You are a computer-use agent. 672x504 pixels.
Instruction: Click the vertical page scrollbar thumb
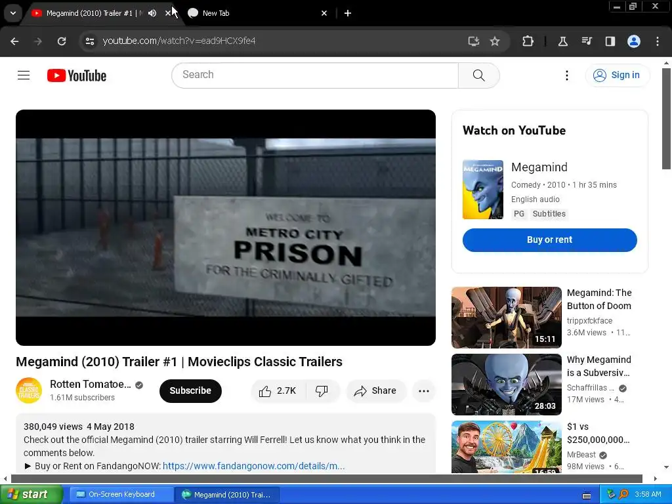click(666, 118)
